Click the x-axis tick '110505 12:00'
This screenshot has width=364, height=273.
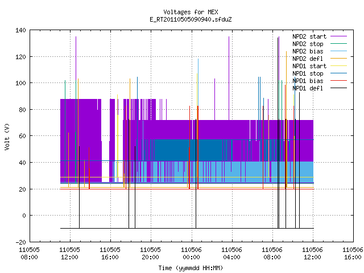point(69,254)
